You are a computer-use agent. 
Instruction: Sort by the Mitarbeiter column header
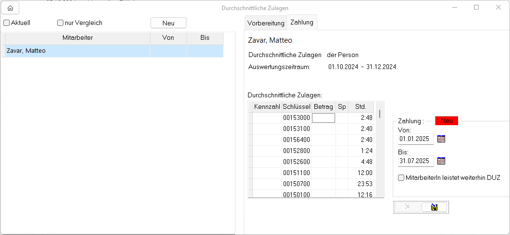[x=77, y=38]
